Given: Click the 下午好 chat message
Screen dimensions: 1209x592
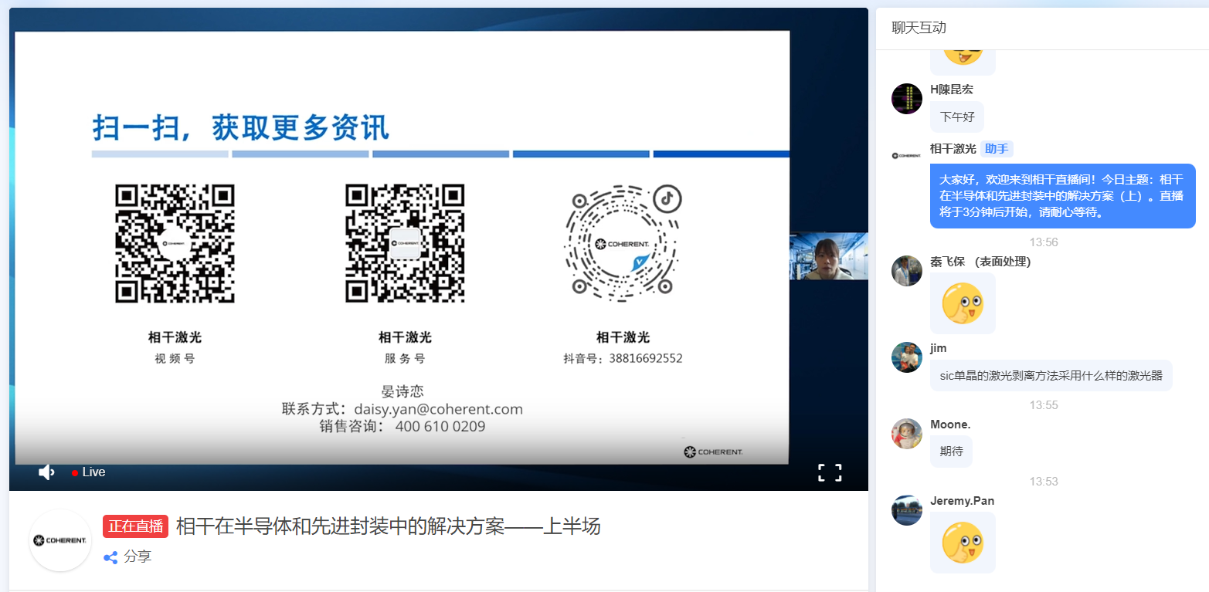Looking at the screenshot, I should (x=957, y=117).
